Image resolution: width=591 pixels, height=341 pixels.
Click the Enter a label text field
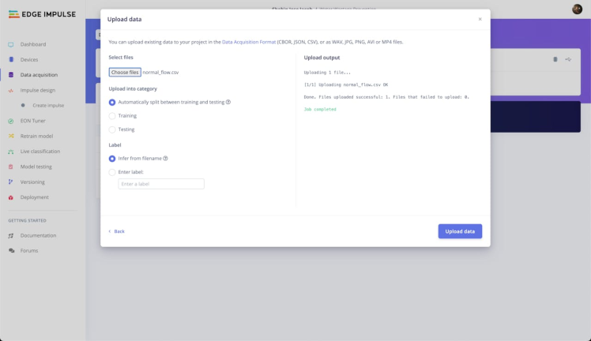coord(161,184)
